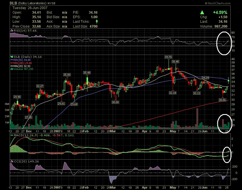Click the RSI(14) indicator mountain icon

(x=12, y=30)
